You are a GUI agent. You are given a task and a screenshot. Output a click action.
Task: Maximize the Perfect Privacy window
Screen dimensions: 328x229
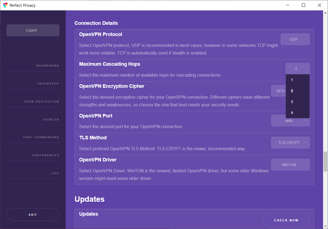303,5
